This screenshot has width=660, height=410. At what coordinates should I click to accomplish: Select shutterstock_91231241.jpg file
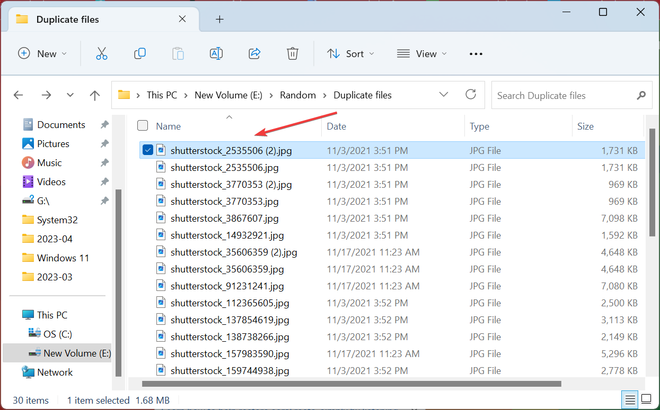click(392, 286)
